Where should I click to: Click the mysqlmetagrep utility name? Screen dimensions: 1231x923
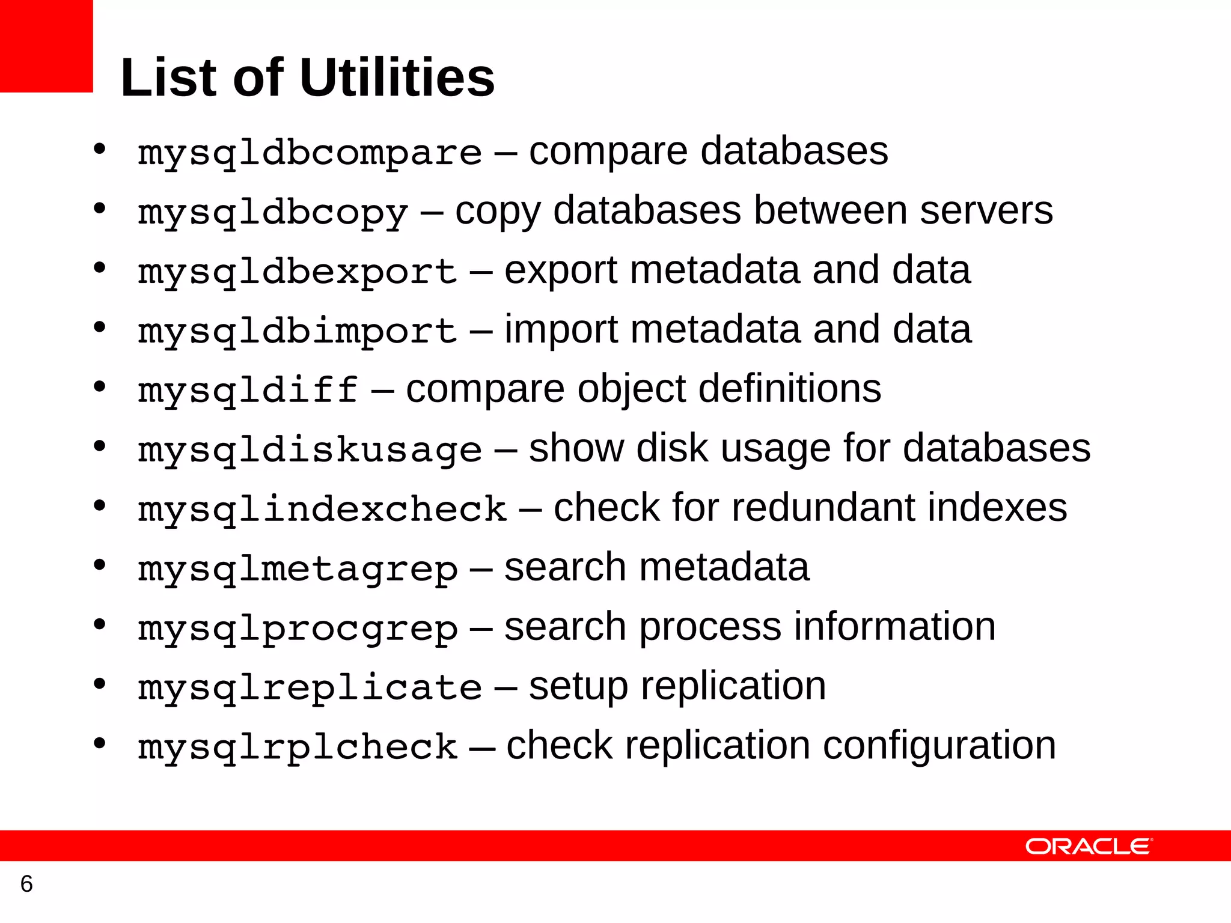[298, 570]
